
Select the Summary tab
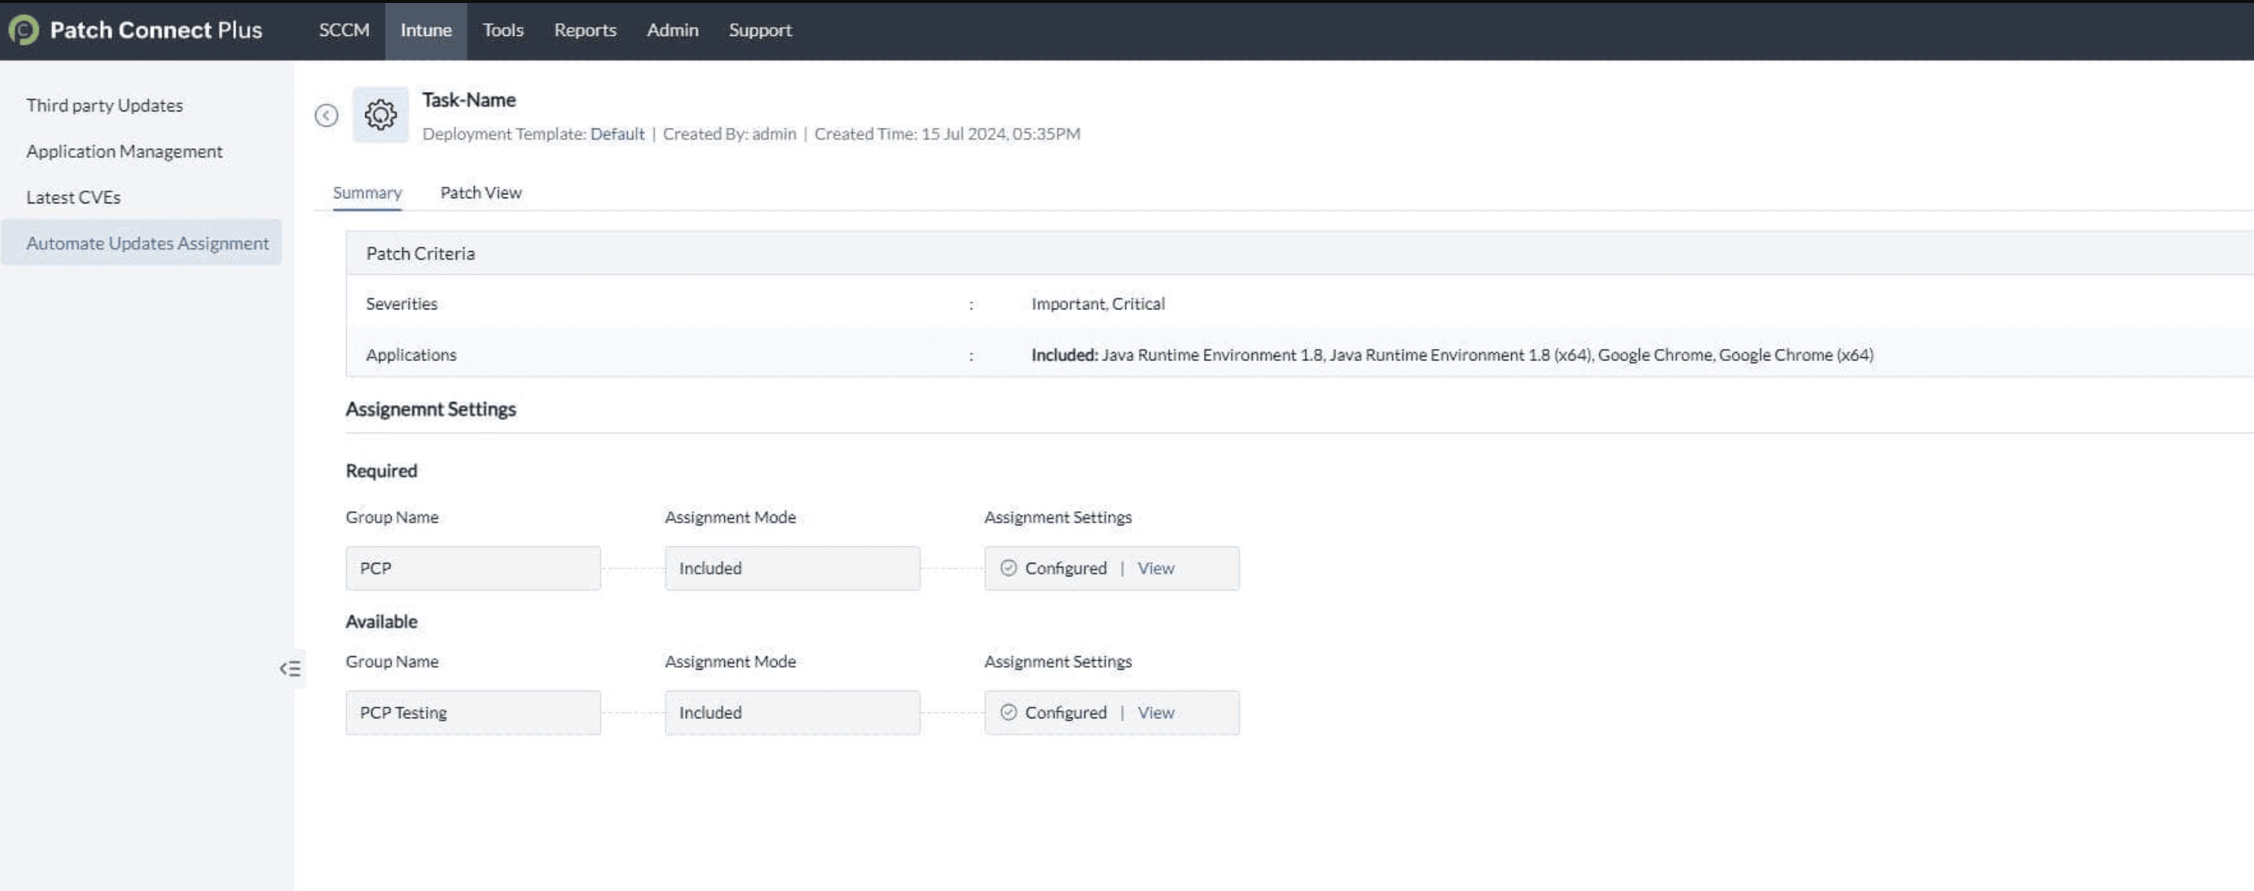click(367, 193)
